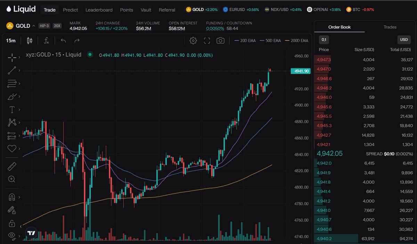Click the HIP-3 badge
417x244 pixels.
coord(45,26)
